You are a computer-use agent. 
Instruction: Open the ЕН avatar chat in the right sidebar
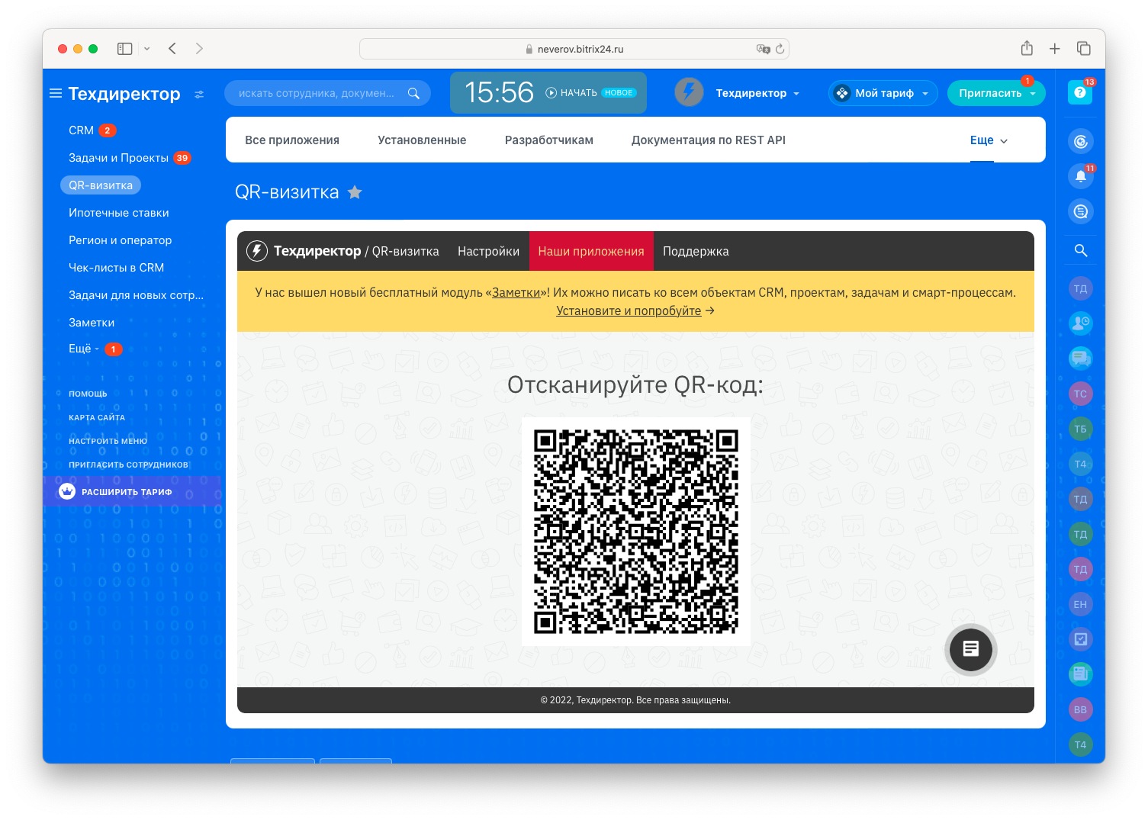click(1080, 604)
